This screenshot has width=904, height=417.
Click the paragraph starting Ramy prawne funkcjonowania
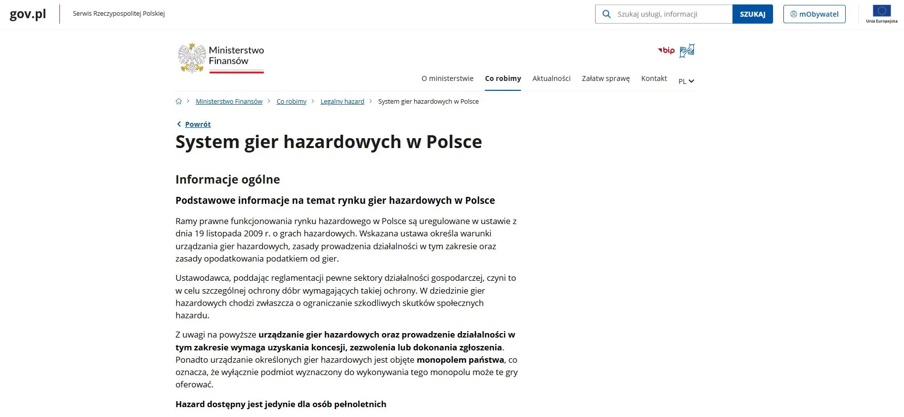tap(346, 240)
